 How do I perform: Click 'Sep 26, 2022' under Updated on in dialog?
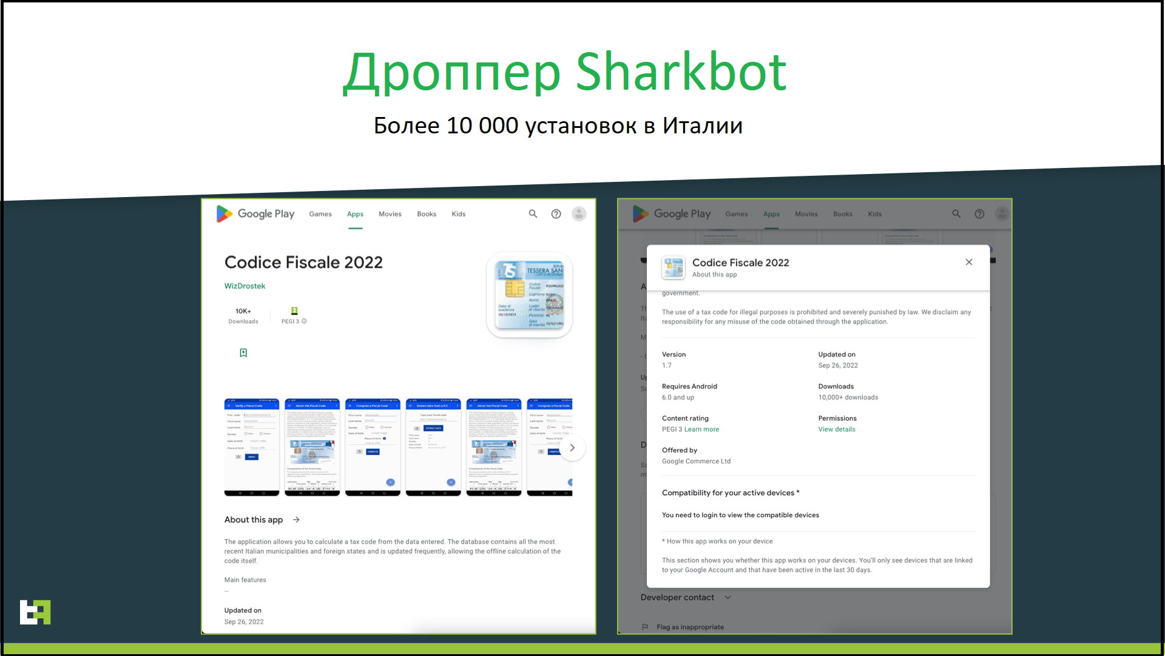pos(838,366)
